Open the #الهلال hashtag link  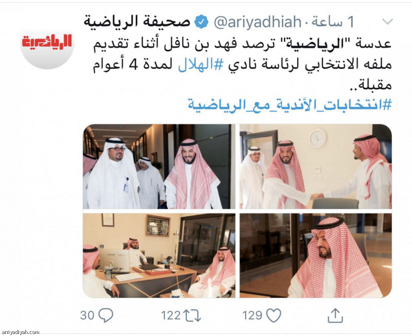click(200, 64)
